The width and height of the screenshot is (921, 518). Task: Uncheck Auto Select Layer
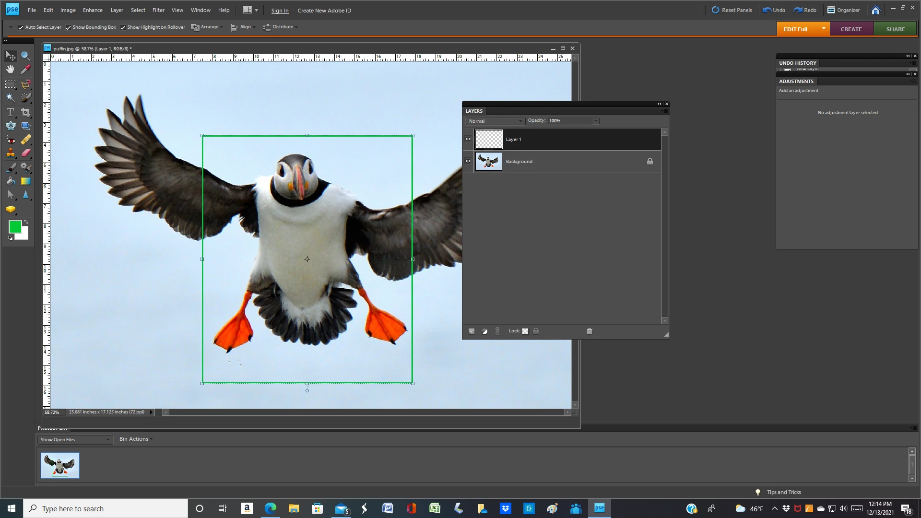pos(21,27)
